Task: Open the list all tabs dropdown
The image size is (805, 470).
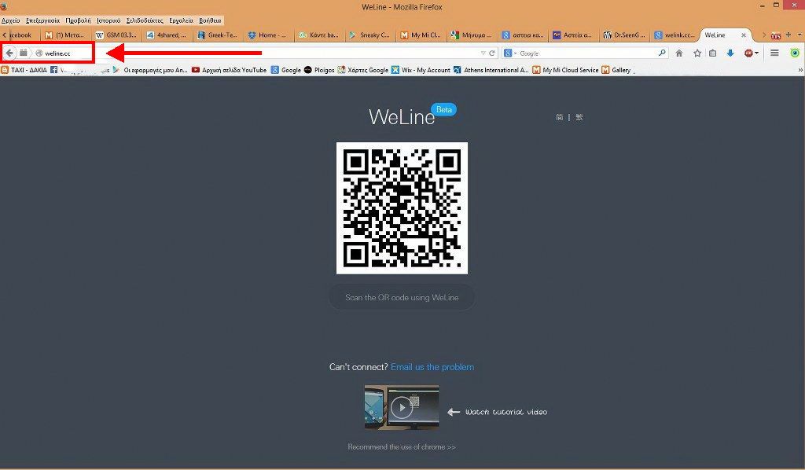Action: click(799, 35)
